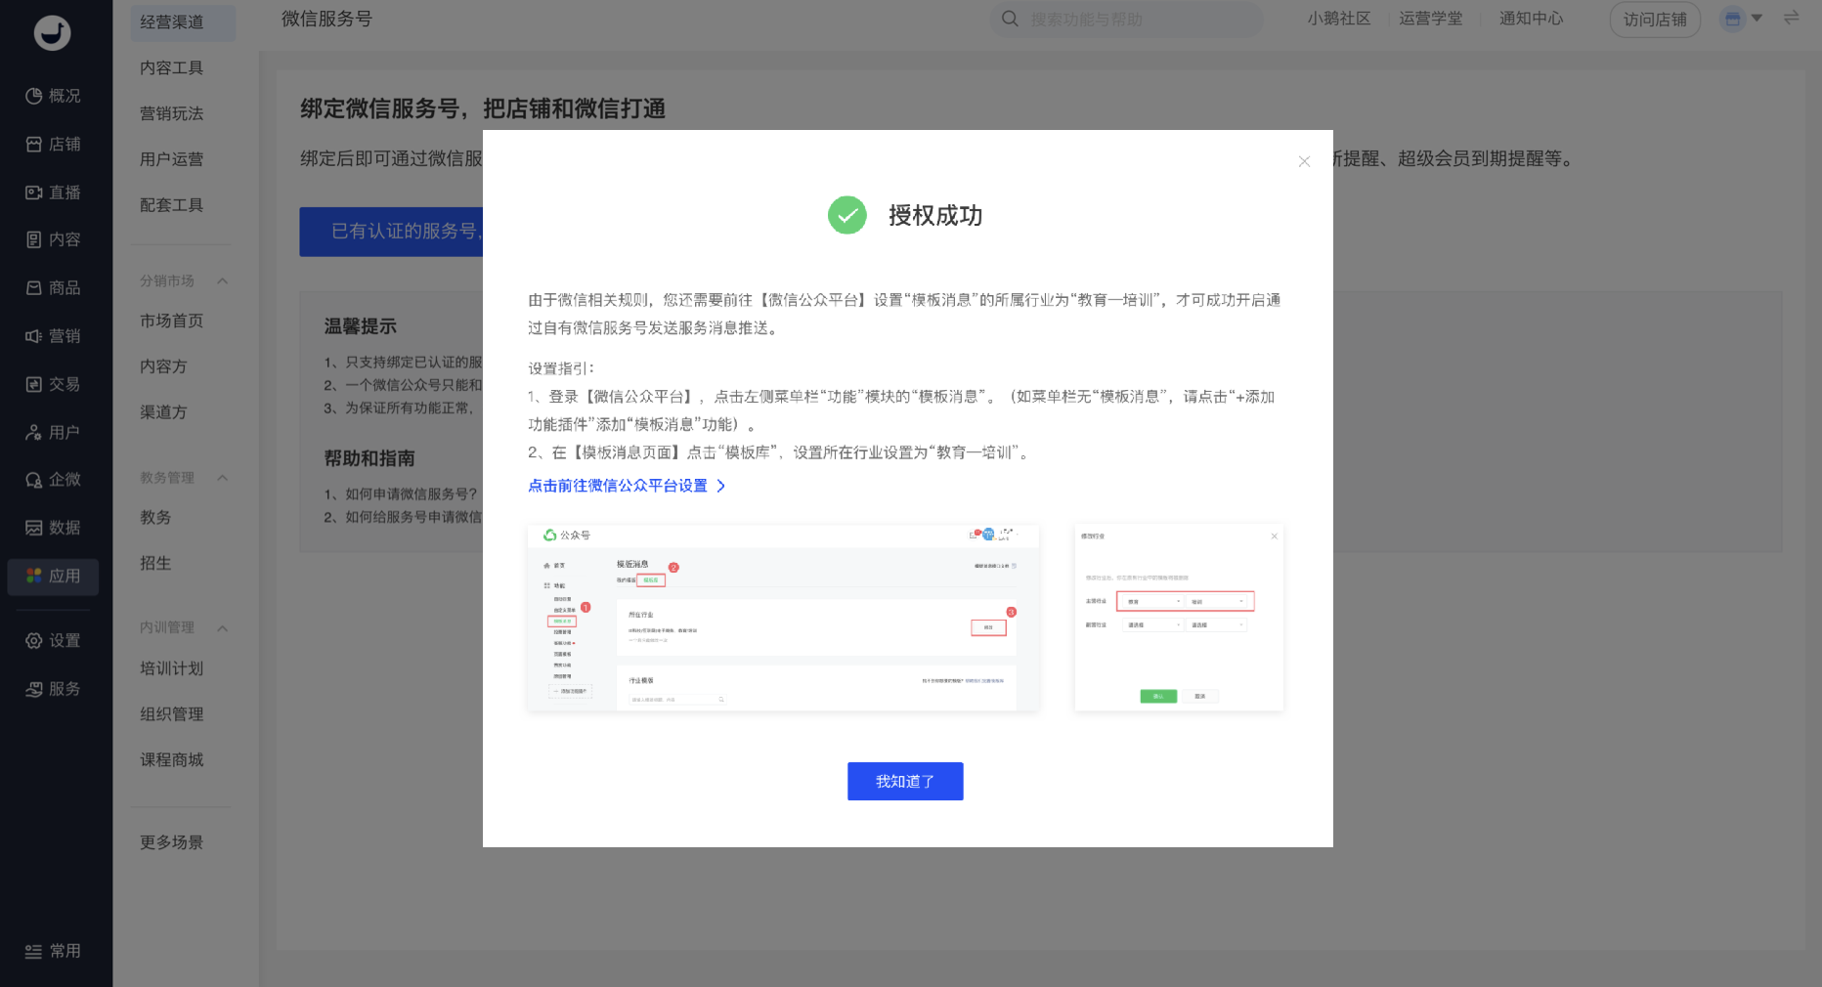Click the search 搜索功能与帮助 field

(1126, 19)
